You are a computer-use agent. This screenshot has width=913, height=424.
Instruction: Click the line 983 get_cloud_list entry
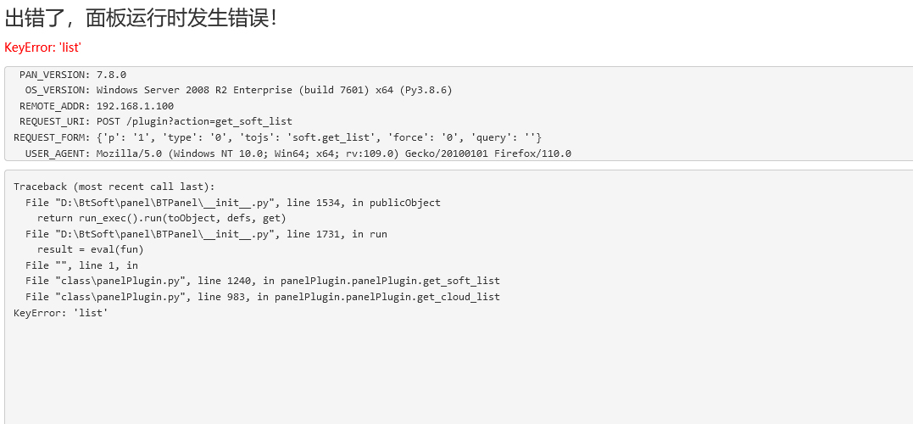click(x=263, y=297)
